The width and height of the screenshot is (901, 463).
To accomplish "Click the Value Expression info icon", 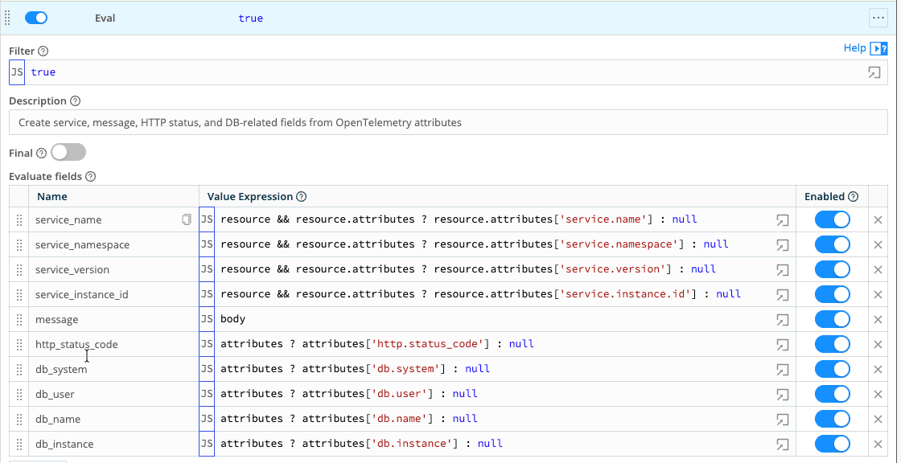I will click(301, 197).
